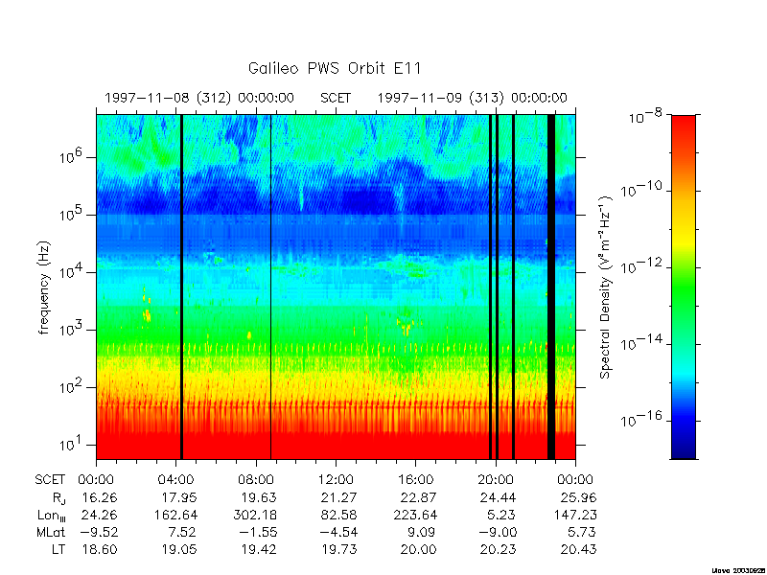
Task: Click the yellow band of the colorbar
Action: click(684, 235)
